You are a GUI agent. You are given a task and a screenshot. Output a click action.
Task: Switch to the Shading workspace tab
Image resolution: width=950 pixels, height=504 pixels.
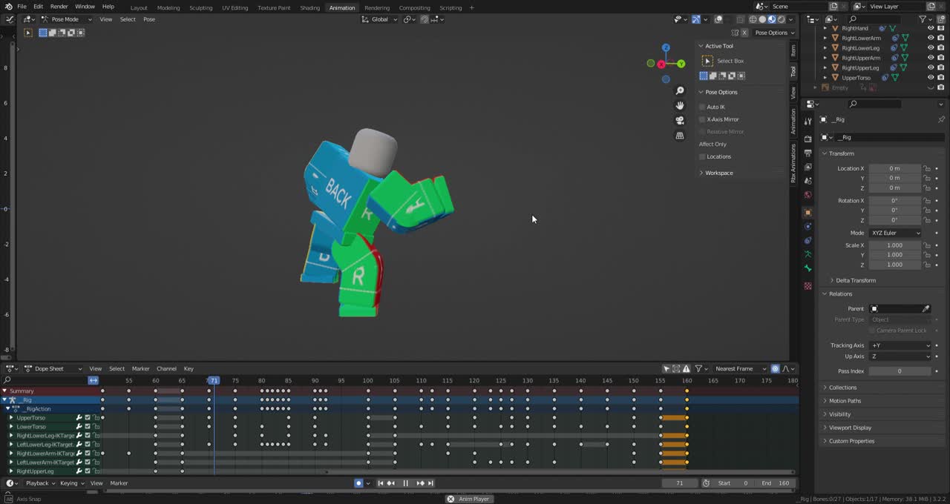(x=309, y=7)
